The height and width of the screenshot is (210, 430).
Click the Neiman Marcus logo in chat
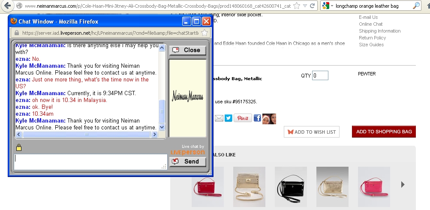click(x=188, y=97)
